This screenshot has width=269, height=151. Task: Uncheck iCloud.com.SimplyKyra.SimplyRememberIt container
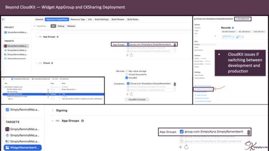tap(128, 83)
